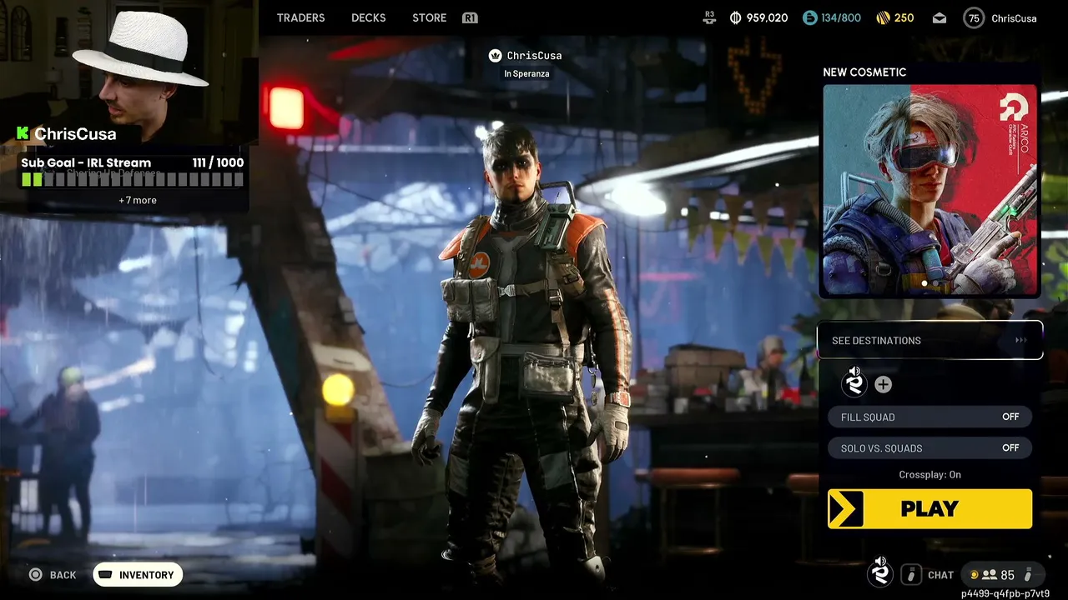Click the R3 stick prompt icon
The width and height of the screenshot is (1068, 600).
click(710, 16)
